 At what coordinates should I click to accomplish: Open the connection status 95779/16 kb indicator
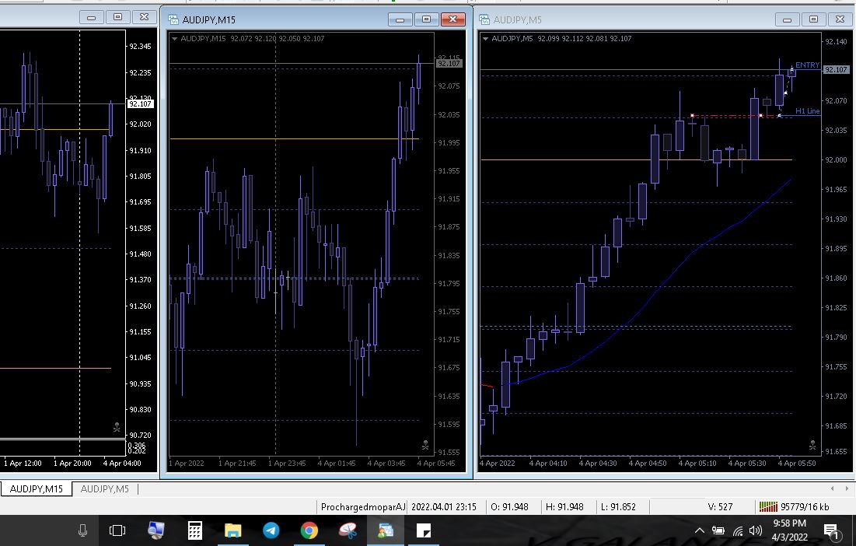795,507
